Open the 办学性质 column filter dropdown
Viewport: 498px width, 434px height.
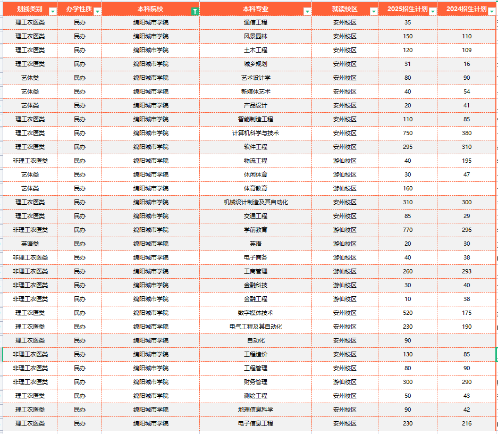tap(97, 12)
